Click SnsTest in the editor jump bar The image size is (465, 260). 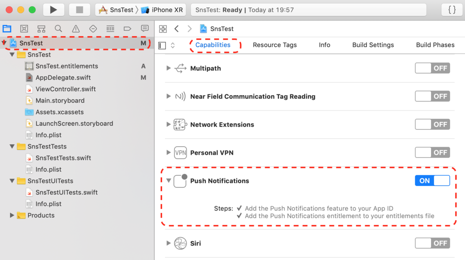tap(217, 29)
